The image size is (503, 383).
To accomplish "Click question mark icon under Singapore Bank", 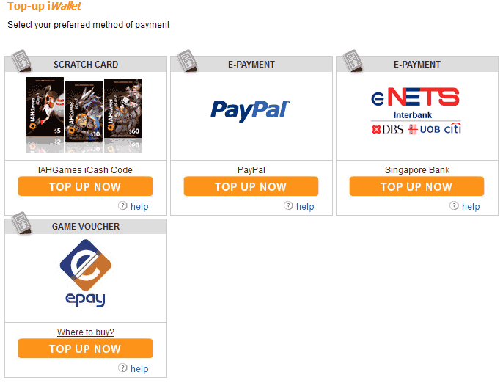I will click(x=454, y=205).
